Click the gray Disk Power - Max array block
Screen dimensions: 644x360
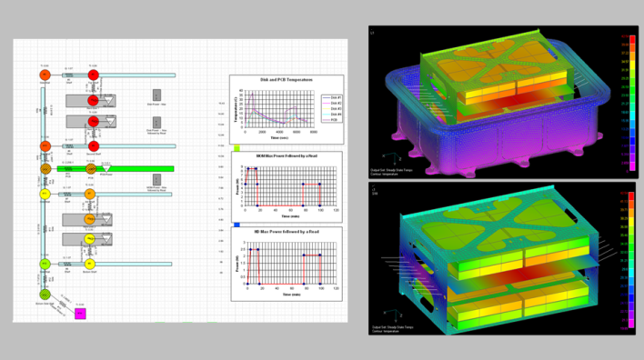point(156,95)
